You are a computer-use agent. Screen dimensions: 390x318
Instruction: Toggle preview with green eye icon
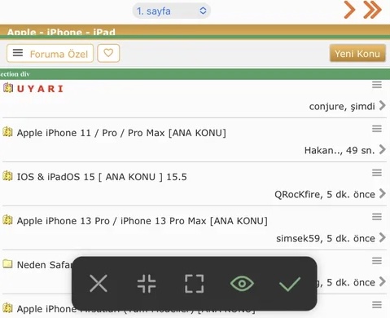242,284
